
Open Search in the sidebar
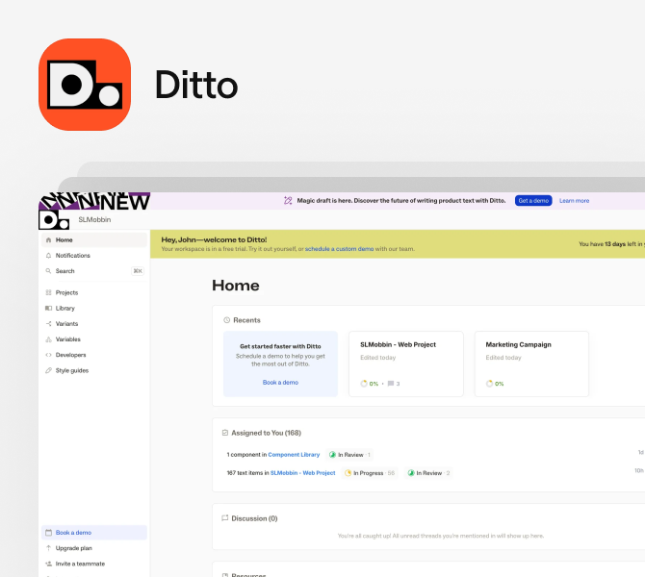[x=94, y=271]
